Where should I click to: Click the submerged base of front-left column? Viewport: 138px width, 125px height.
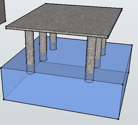(x=31, y=69)
